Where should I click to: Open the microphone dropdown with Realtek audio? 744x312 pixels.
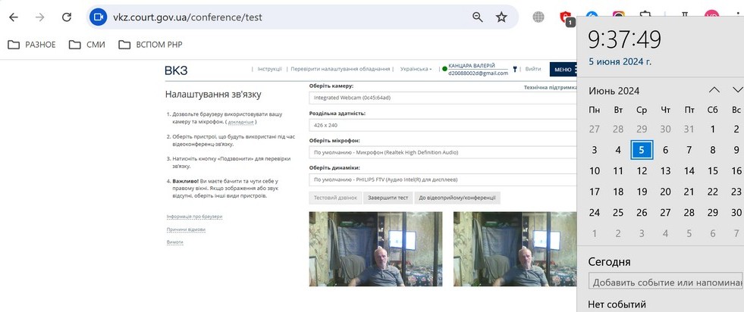[x=443, y=152]
